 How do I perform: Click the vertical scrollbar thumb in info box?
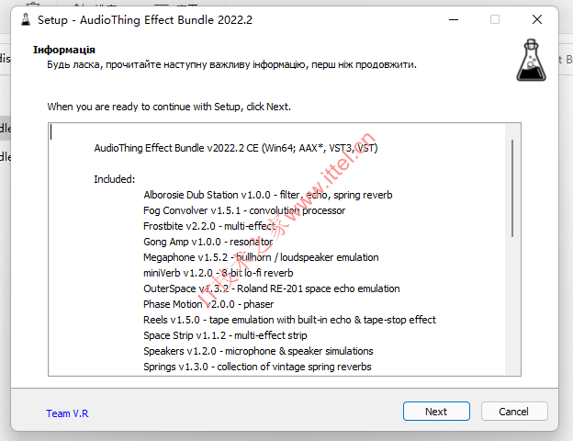(512, 188)
